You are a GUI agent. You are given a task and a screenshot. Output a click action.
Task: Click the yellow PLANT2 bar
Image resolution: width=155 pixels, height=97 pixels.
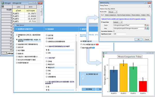(x=123, y=77)
